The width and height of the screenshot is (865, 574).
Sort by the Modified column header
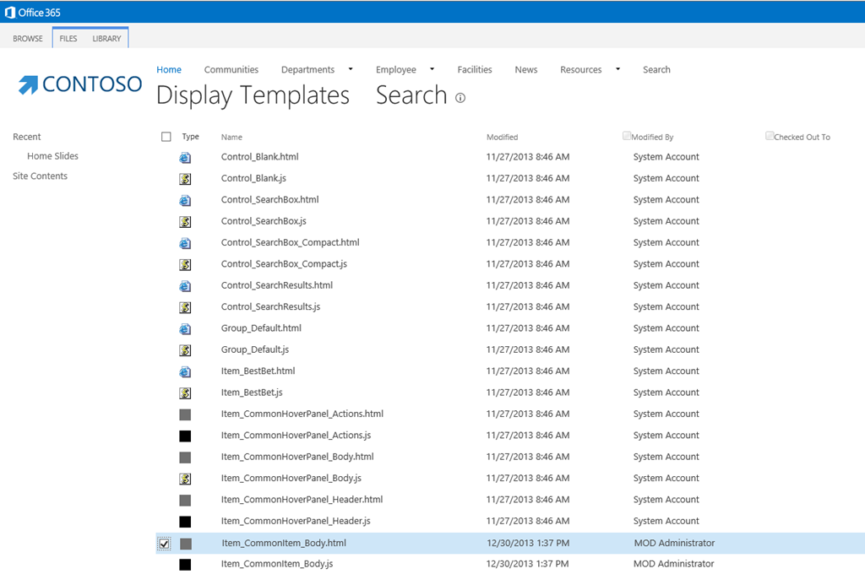pos(502,138)
